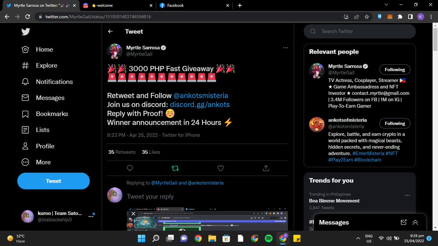
Task: Click the install app icon in address bar
Action: pos(346,17)
